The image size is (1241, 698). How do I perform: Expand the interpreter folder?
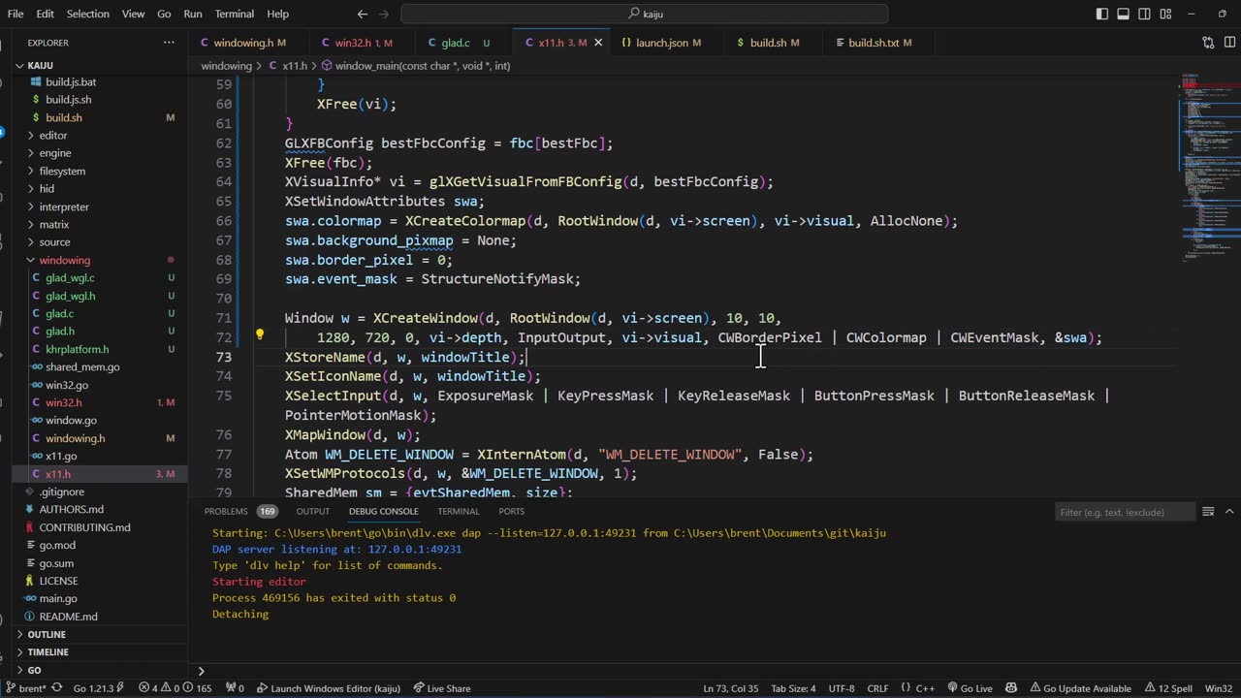(64, 206)
